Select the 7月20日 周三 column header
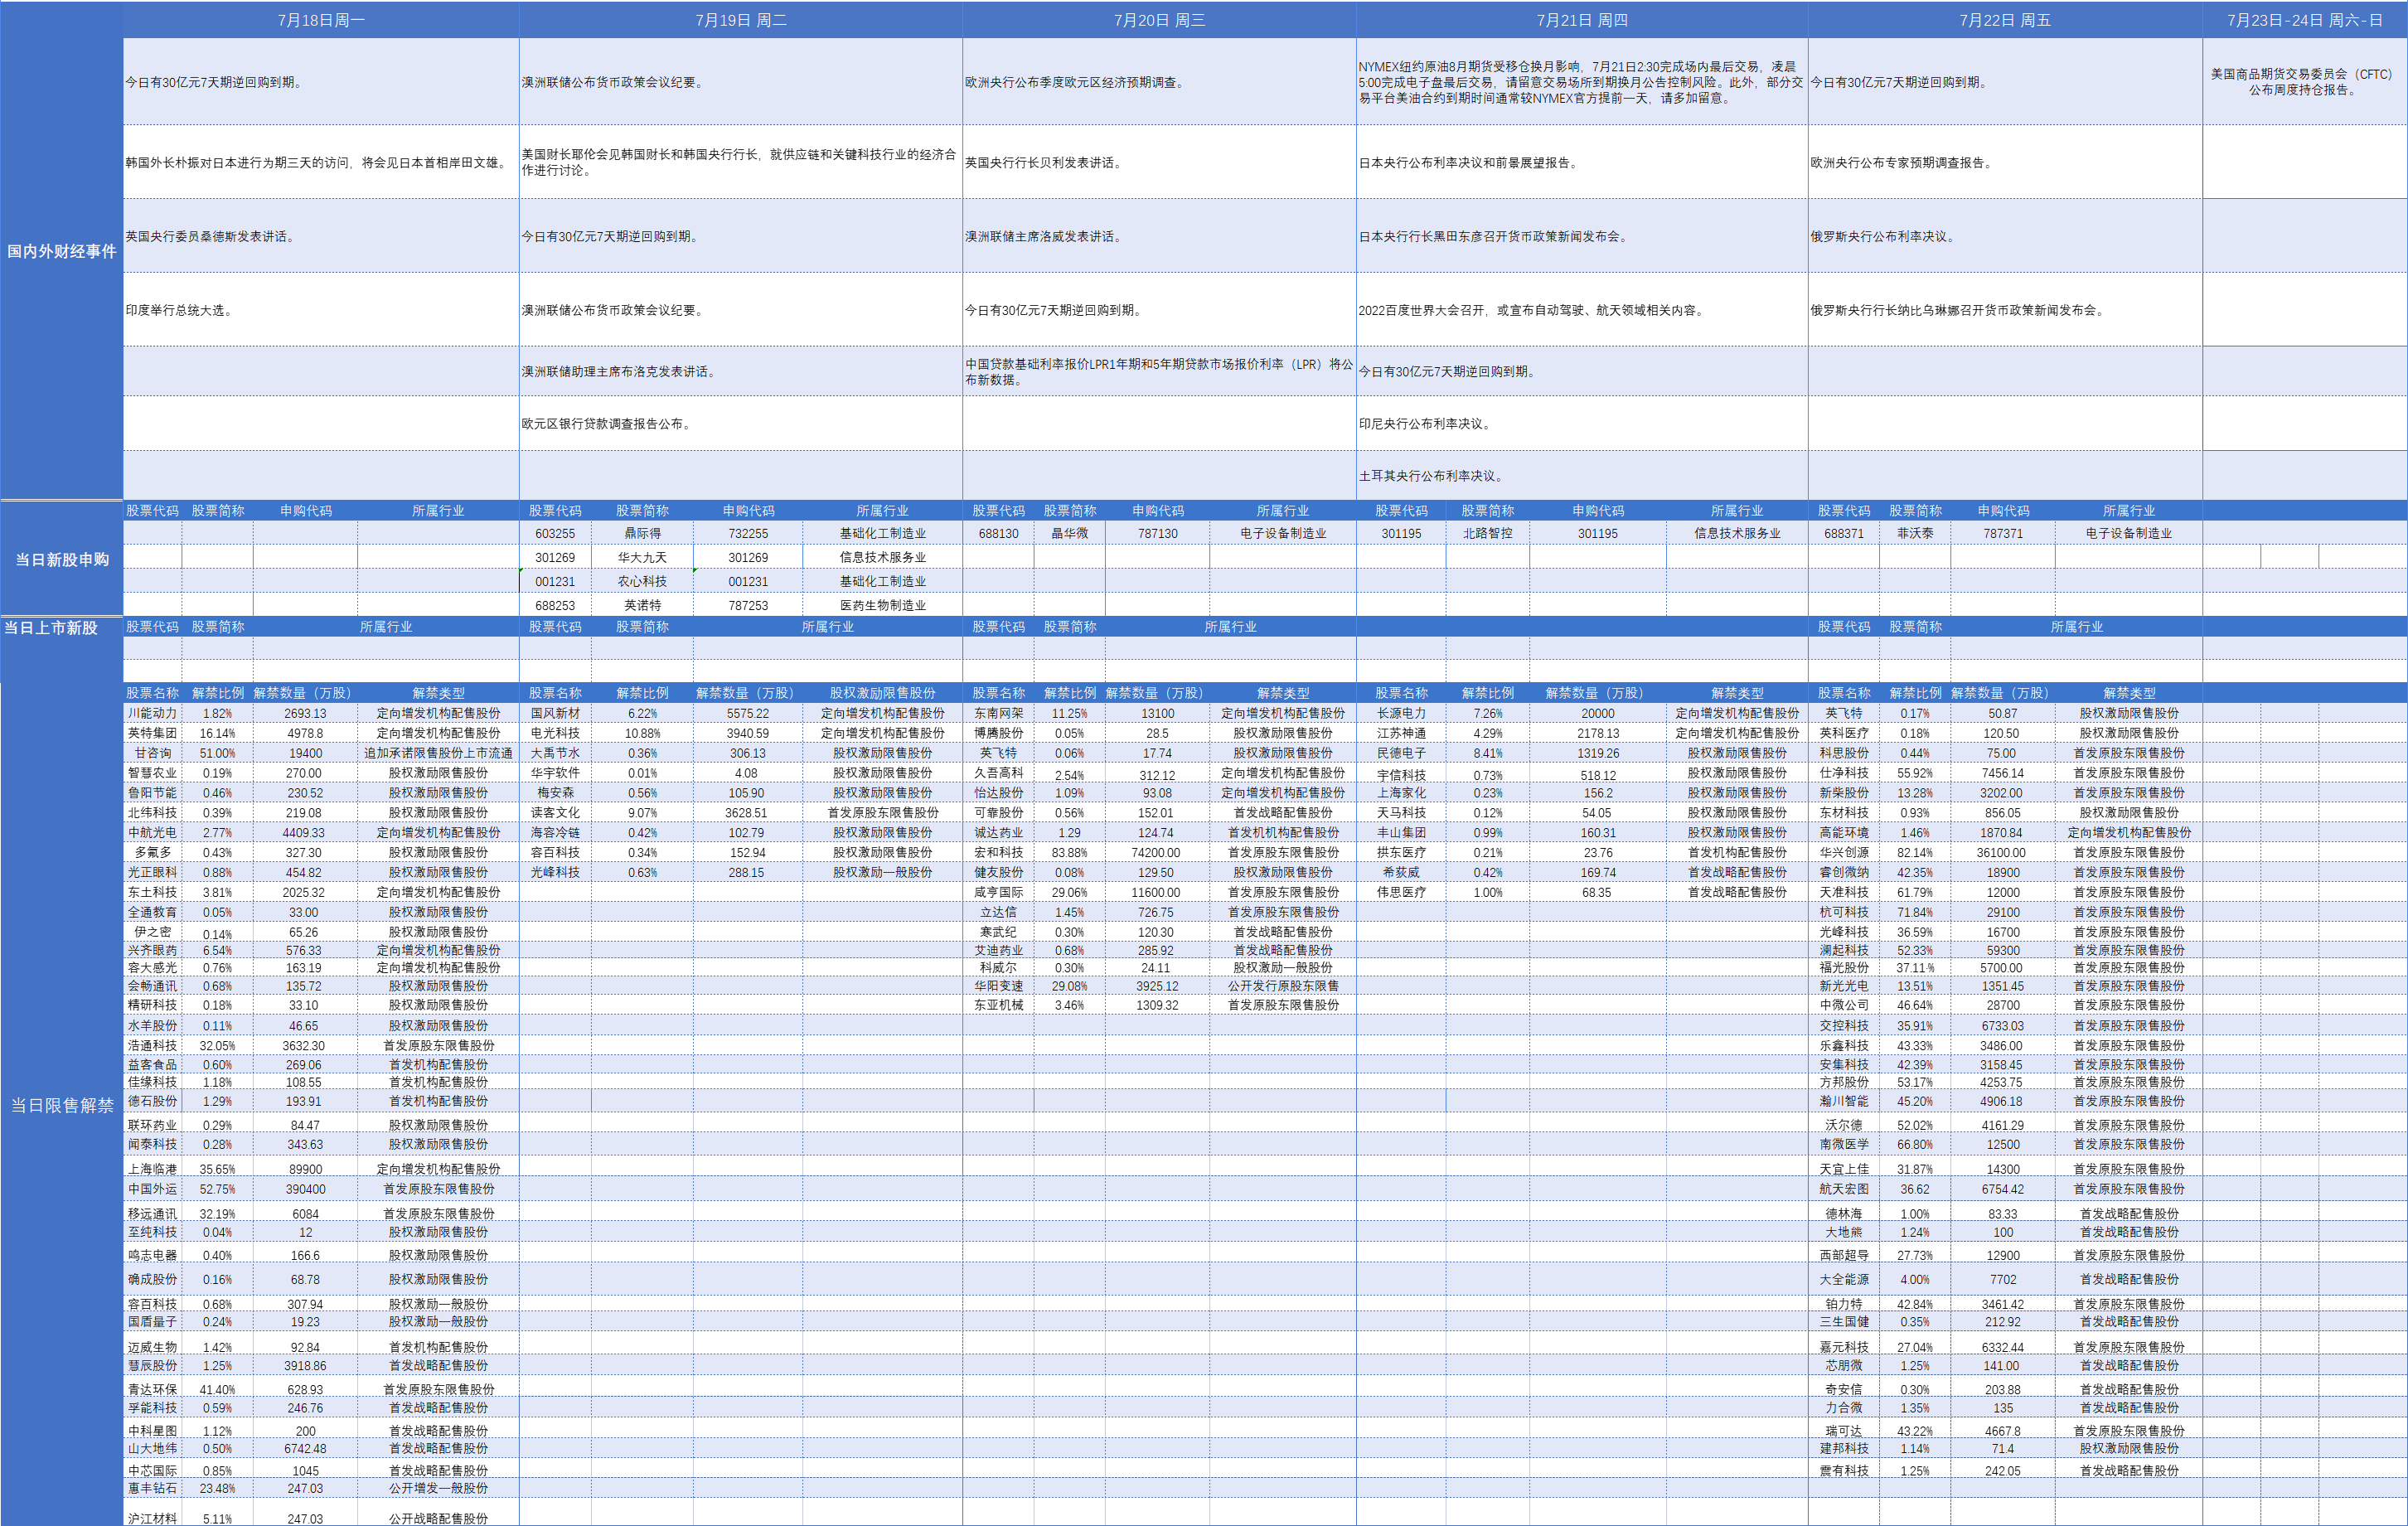The image size is (2408, 1526). (x=1159, y=20)
